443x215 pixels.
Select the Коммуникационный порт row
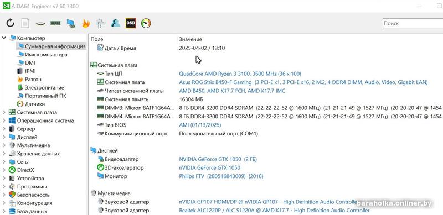266,133
